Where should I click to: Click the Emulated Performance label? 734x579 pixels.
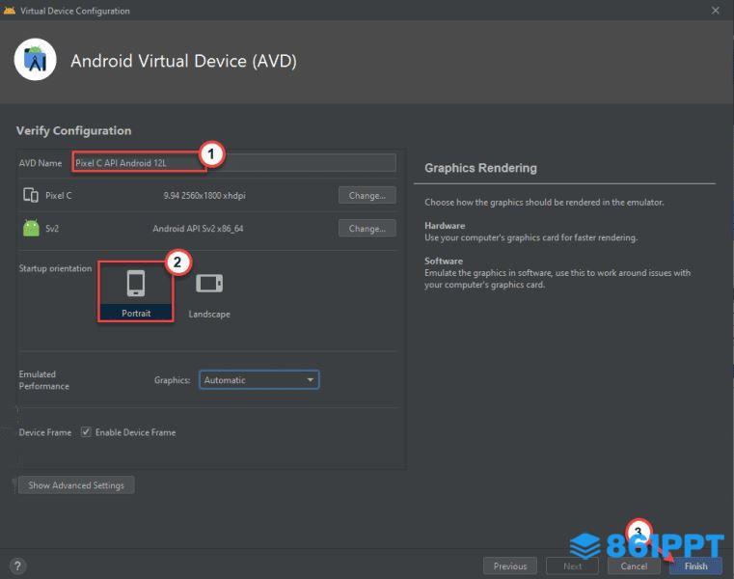[x=44, y=380]
